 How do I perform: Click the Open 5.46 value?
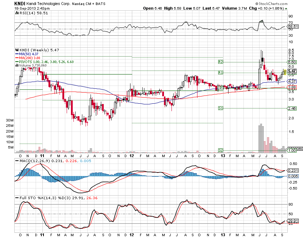point(153,8)
